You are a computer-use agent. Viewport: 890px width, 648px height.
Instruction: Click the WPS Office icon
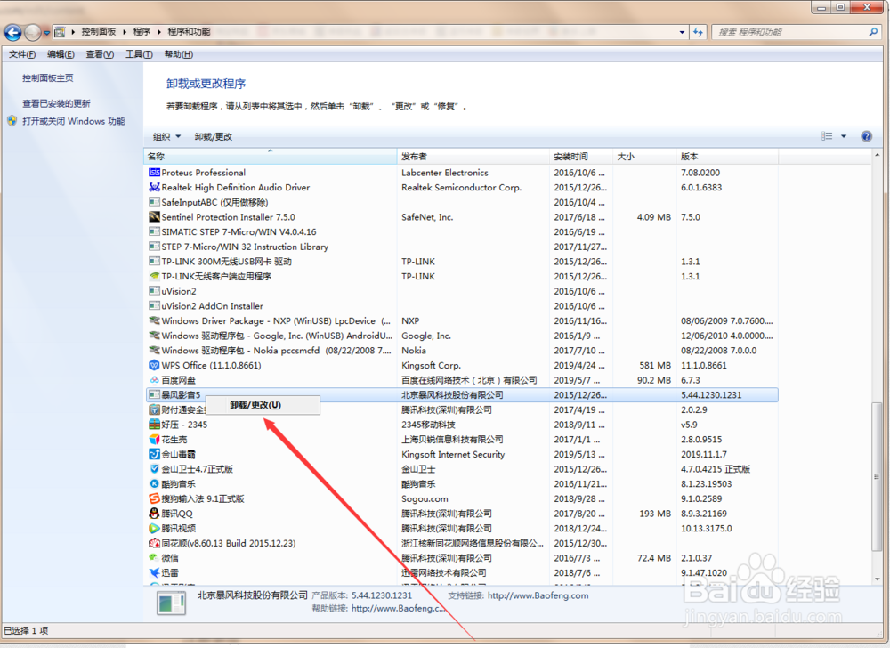(154, 366)
